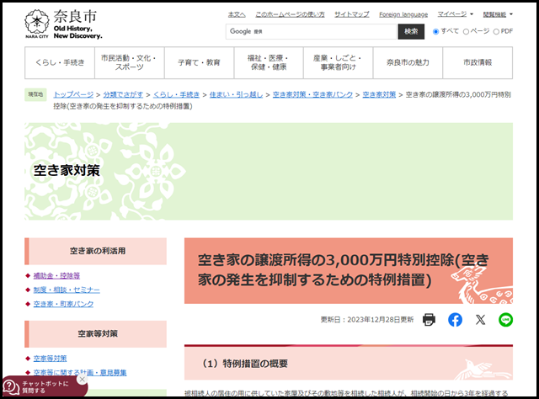539x399 pixels.
Task: Open 制度・相談・セミナー sidebar link
Action: click(x=67, y=290)
